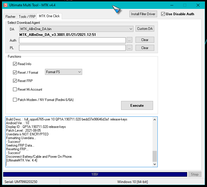207x187 pixels.
Task: Expand the Format FS dropdown
Action: tap(80, 72)
